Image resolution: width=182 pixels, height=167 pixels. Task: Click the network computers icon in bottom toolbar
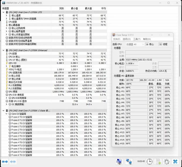(x=129, y=162)
